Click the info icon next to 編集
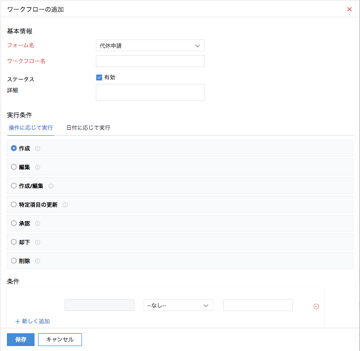Image resolution: width=360 pixels, height=351 pixels. tap(38, 167)
